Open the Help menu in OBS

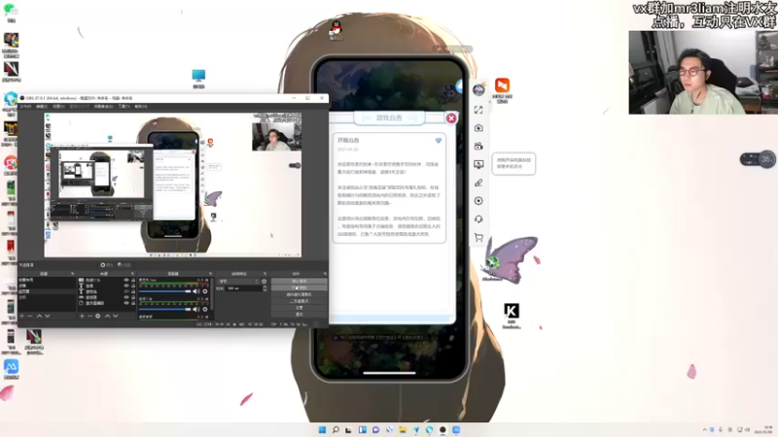(x=140, y=106)
